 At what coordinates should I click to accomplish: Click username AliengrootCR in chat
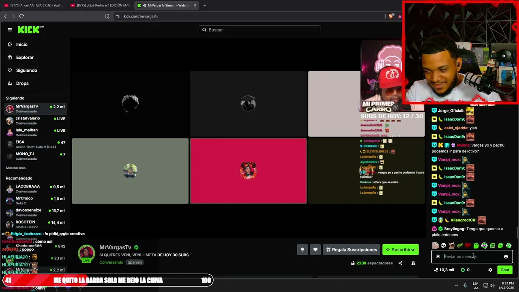[463, 220]
